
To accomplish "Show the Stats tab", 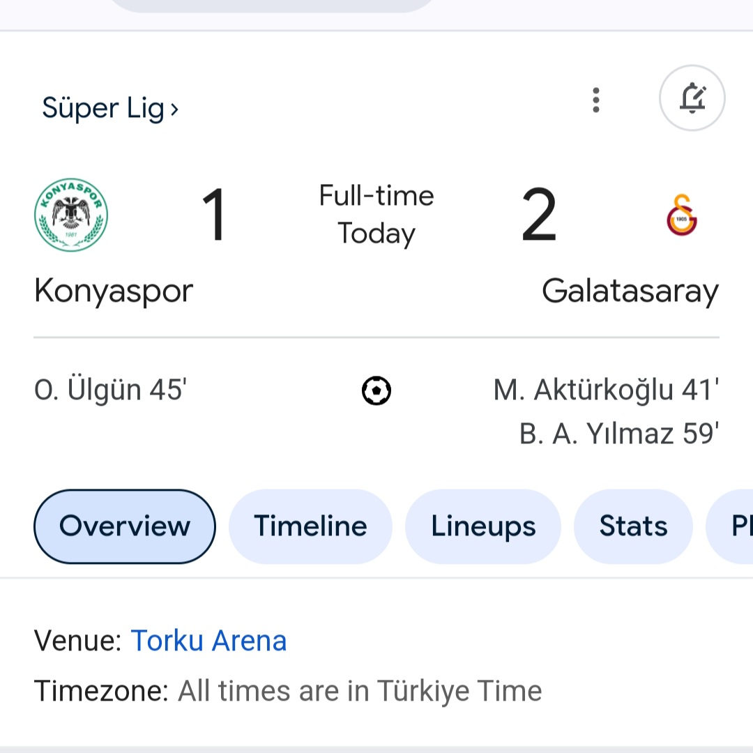I will (x=633, y=526).
